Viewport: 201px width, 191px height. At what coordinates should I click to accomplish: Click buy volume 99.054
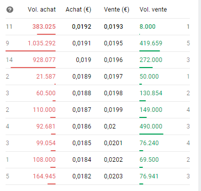pyautogui.click(x=46, y=143)
